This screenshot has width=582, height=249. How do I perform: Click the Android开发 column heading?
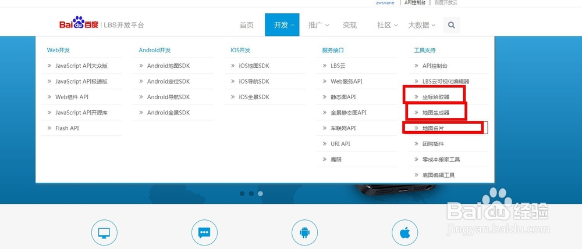155,50
